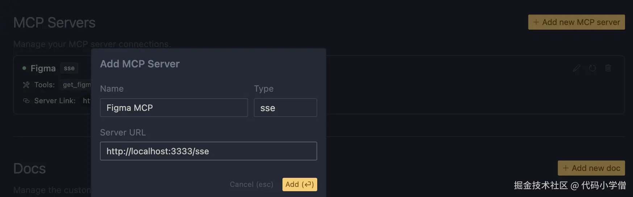Click the plus icon on Add new doc
The image size is (633, 197).
[x=566, y=168]
